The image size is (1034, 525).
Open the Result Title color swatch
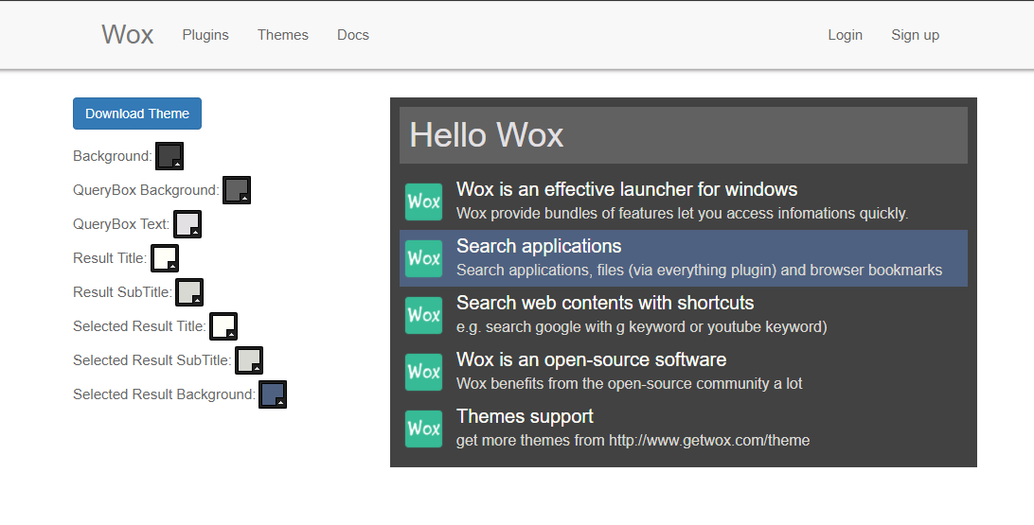(x=165, y=258)
